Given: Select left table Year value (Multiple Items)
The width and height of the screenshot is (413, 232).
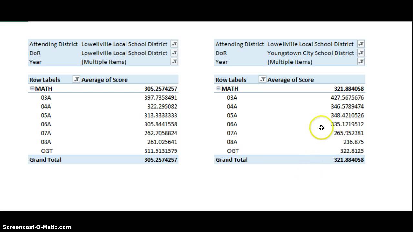Looking at the screenshot, I should click(104, 62).
